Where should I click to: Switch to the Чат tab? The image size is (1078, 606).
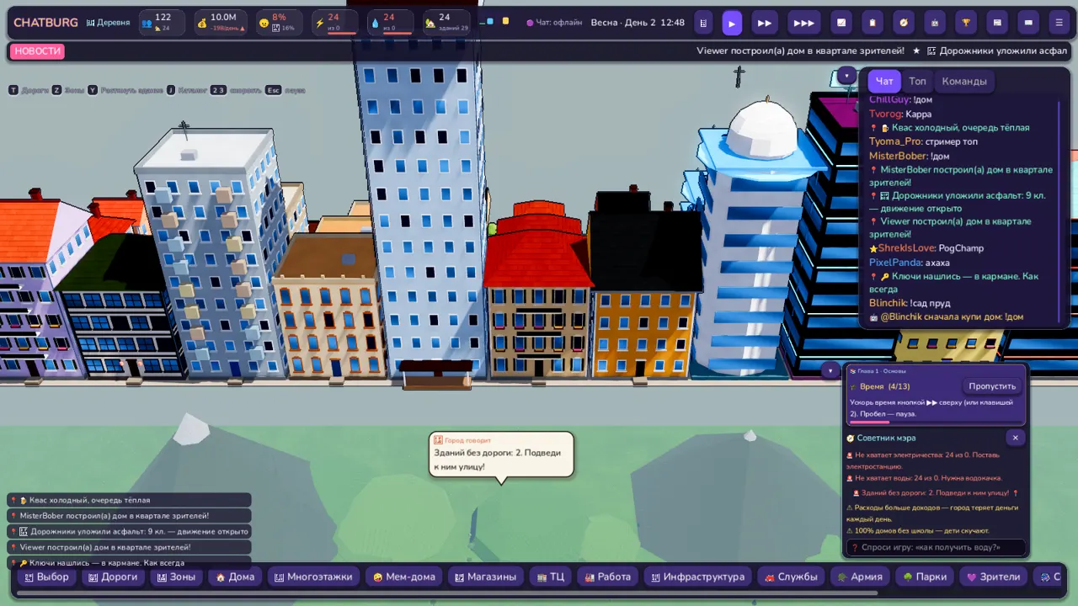coord(884,82)
